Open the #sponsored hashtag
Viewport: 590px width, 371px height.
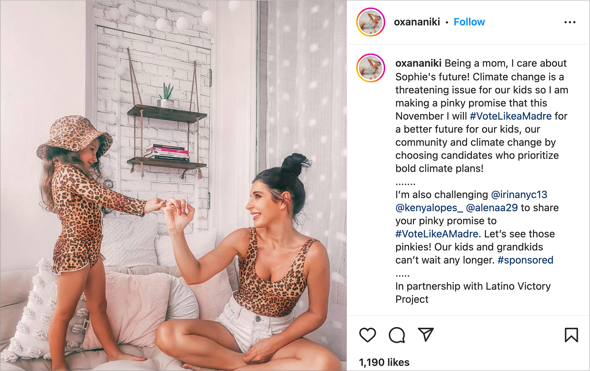click(x=525, y=260)
